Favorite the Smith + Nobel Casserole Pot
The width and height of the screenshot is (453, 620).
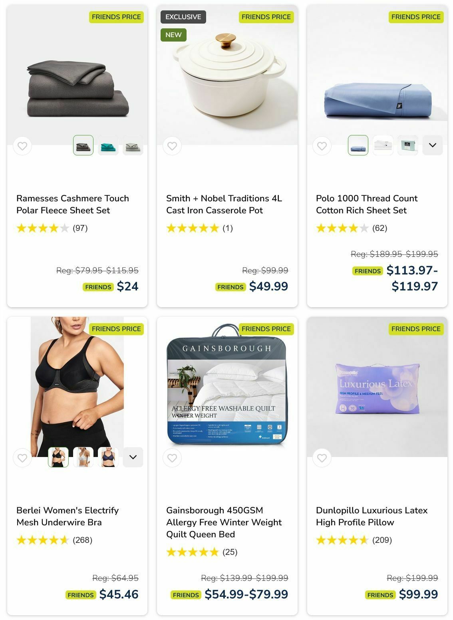(x=172, y=146)
